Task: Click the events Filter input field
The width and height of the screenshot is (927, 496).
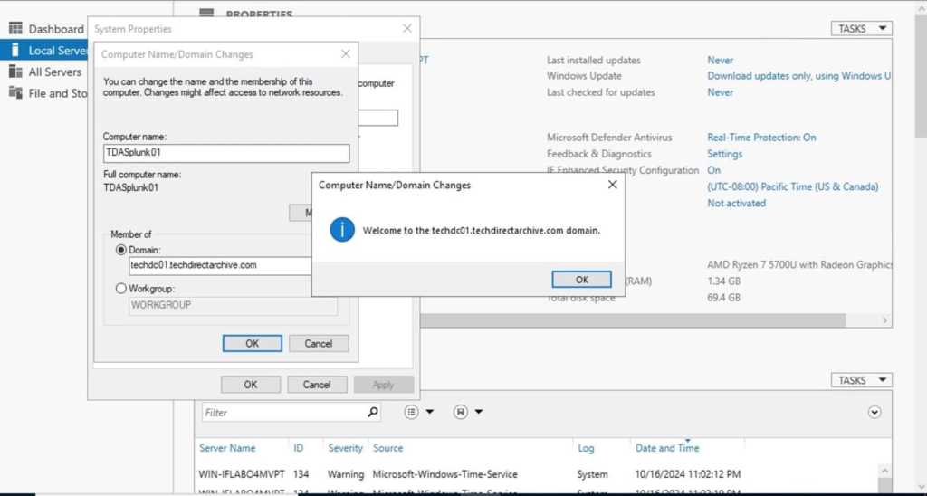Action: point(283,413)
